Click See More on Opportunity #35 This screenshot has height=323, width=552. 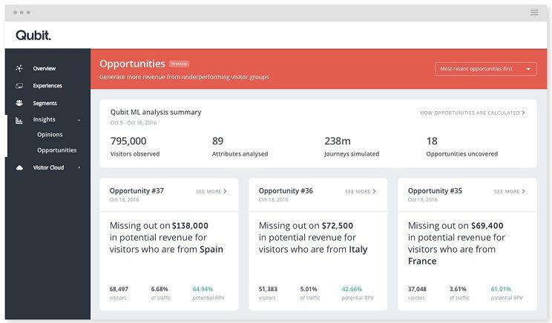click(x=510, y=191)
